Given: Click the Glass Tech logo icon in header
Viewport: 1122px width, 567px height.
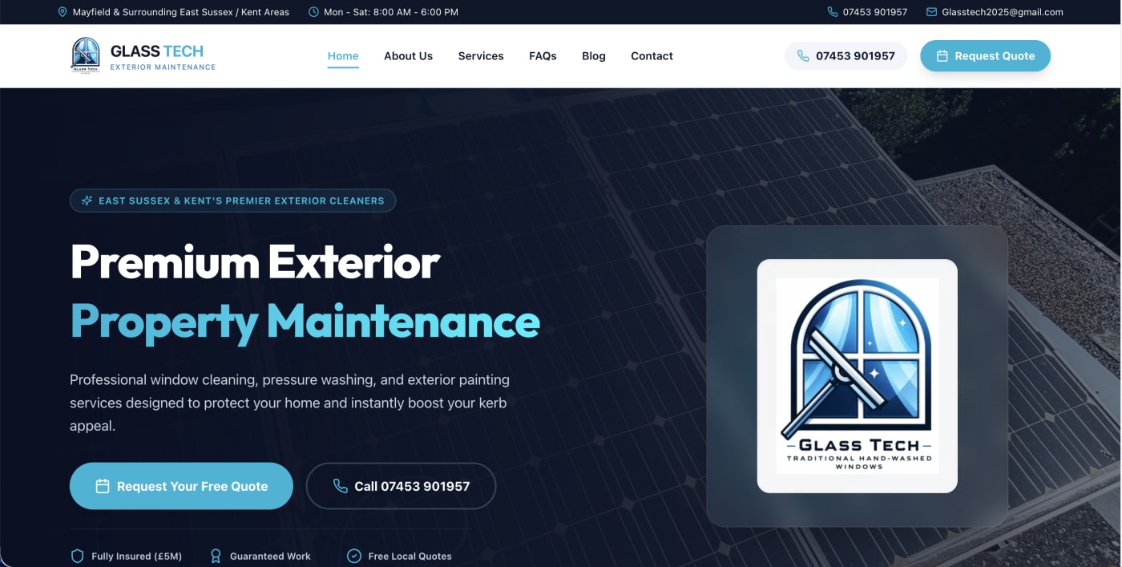Looking at the screenshot, I should (86, 55).
